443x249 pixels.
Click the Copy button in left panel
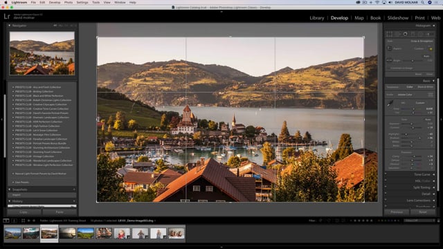[24, 212]
